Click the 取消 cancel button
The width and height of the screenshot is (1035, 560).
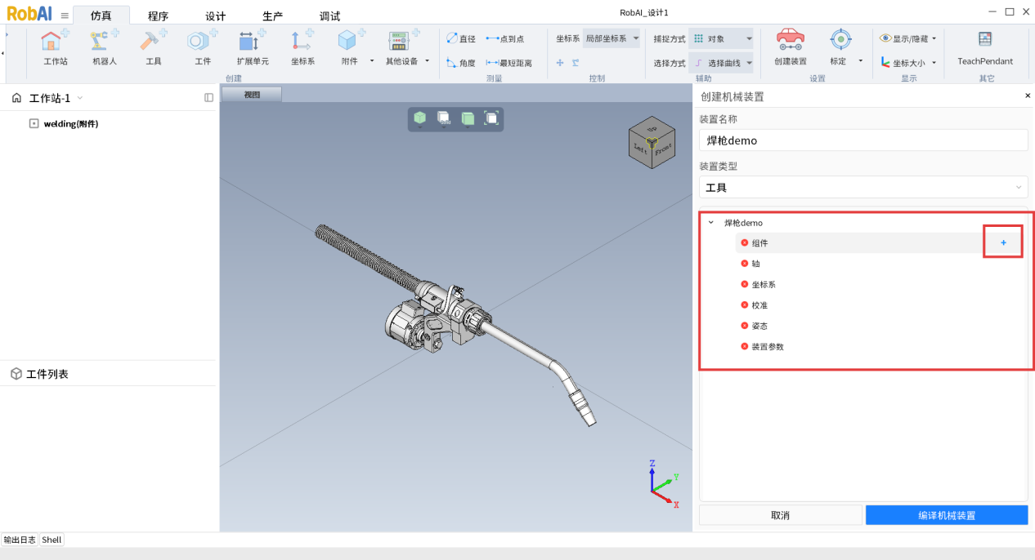click(x=780, y=515)
